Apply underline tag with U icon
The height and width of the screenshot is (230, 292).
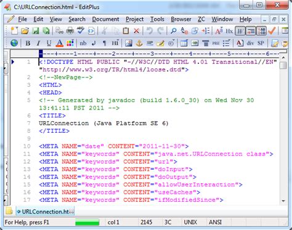(49, 43)
